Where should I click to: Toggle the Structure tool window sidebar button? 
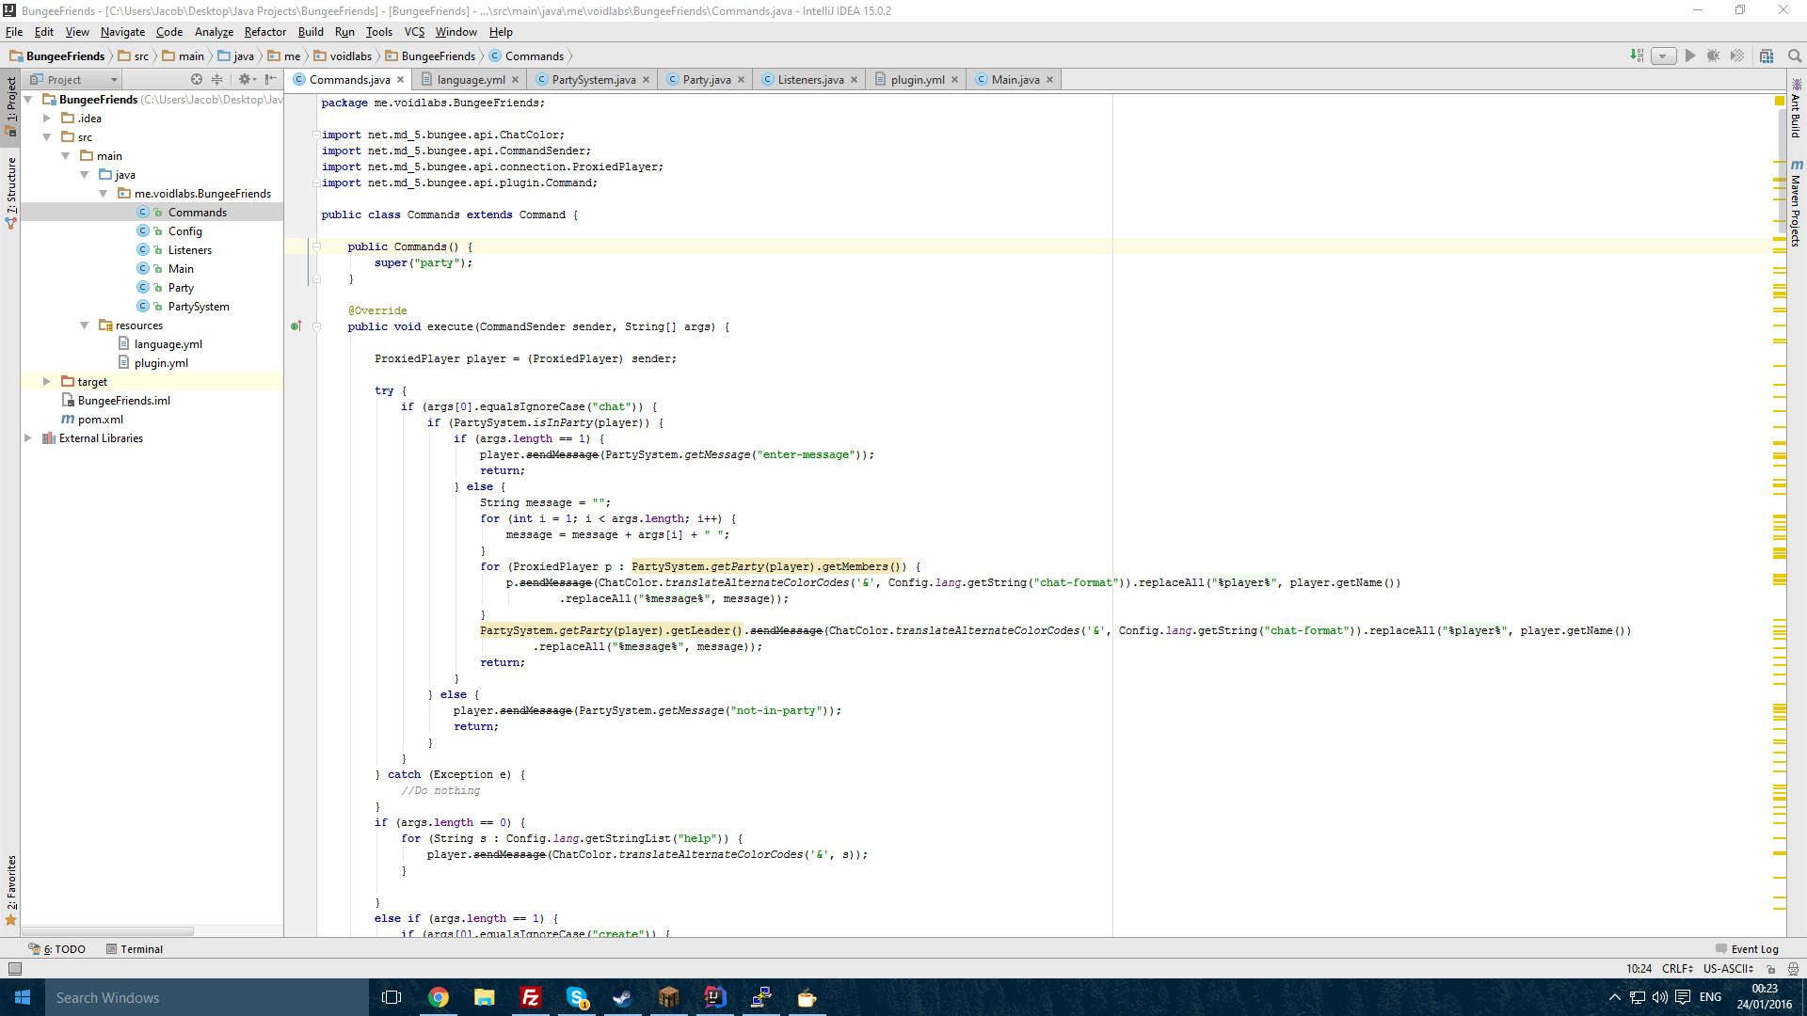coord(10,192)
